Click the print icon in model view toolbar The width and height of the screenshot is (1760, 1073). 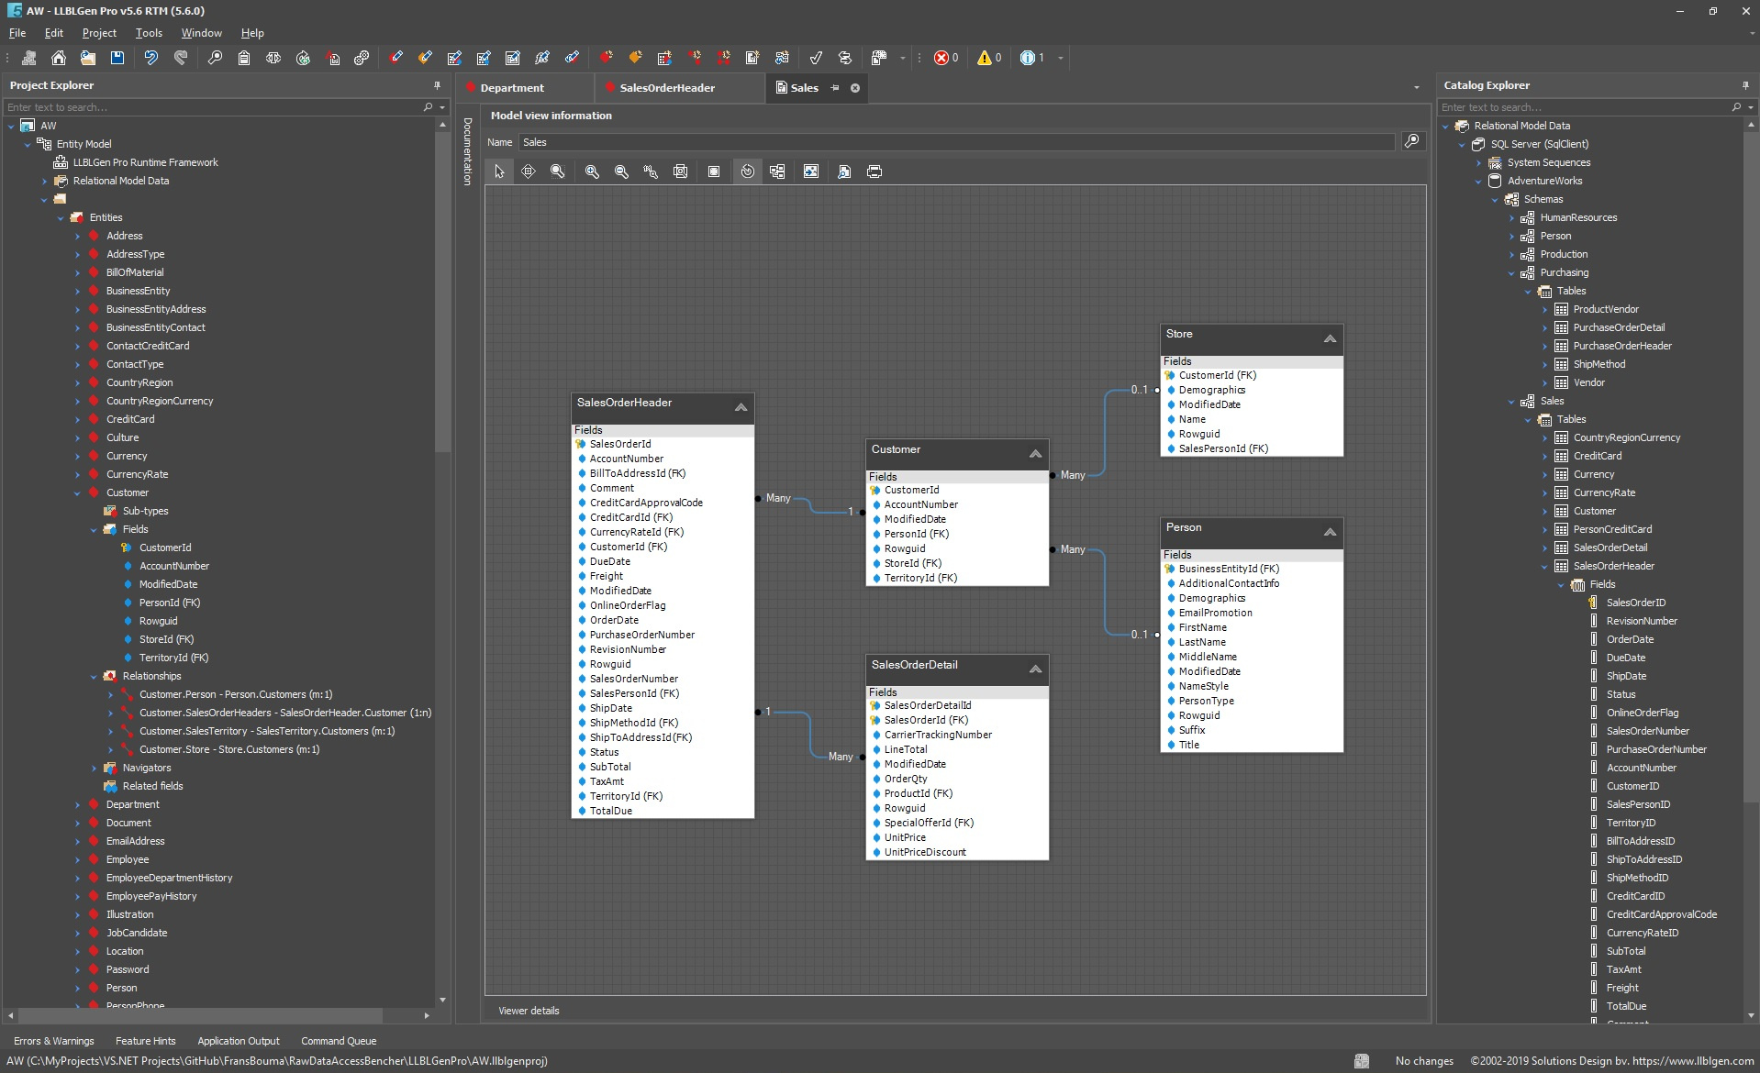tap(874, 171)
